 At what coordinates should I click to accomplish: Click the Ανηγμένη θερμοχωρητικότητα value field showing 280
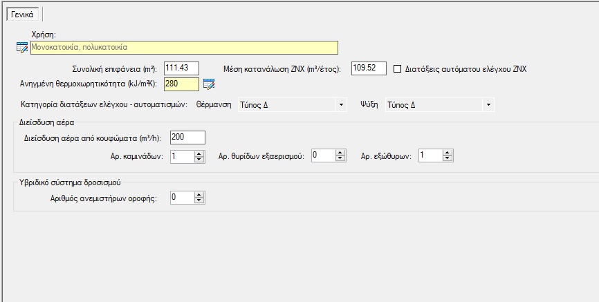pos(181,84)
